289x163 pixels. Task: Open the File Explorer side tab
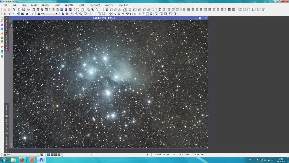(x=6, y=111)
